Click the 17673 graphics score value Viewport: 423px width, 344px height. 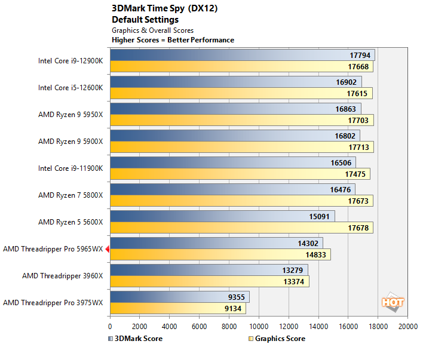click(358, 201)
